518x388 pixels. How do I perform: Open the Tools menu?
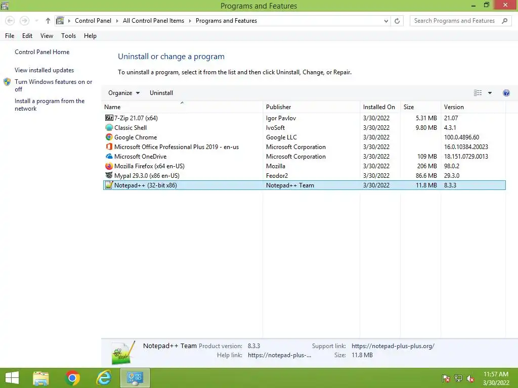[68, 36]
